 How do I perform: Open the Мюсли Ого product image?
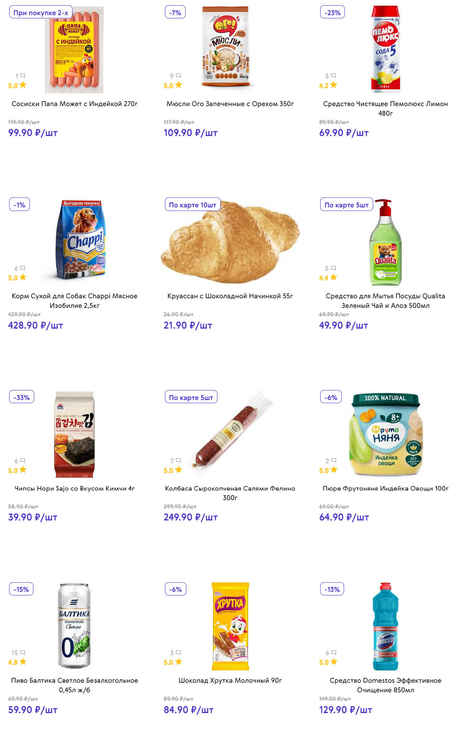(x=226, y=46)
